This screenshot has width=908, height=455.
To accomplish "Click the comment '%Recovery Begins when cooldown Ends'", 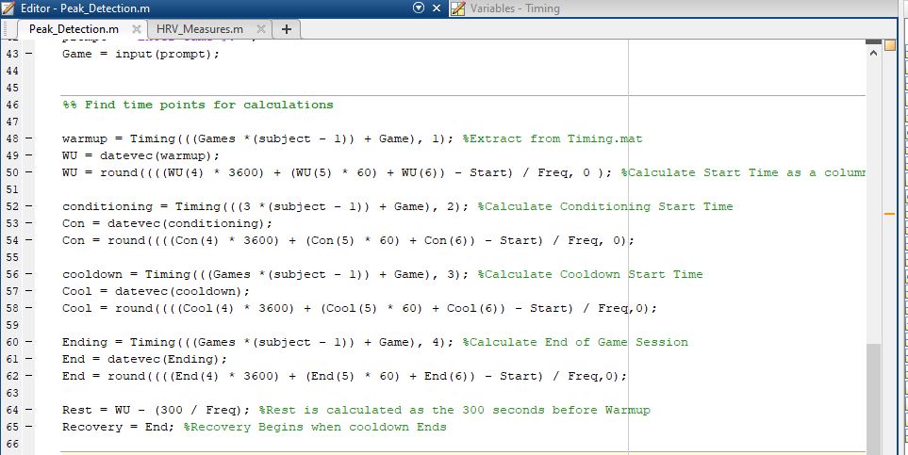I will coord(315,428).
